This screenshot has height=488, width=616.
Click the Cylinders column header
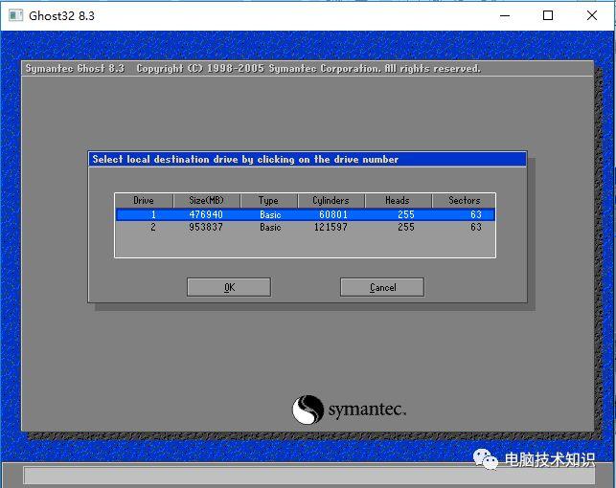(331, 200)
